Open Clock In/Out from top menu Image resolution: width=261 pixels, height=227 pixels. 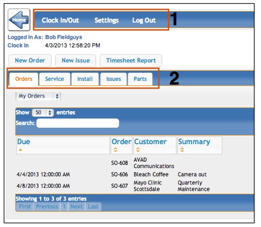pyautogui.click(x=60, y=20)
